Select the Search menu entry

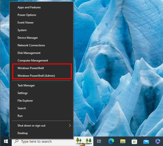coord(41,108)
